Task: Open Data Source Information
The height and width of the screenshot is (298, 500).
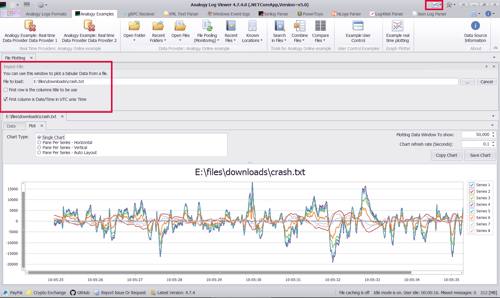Action: (475, 31)
